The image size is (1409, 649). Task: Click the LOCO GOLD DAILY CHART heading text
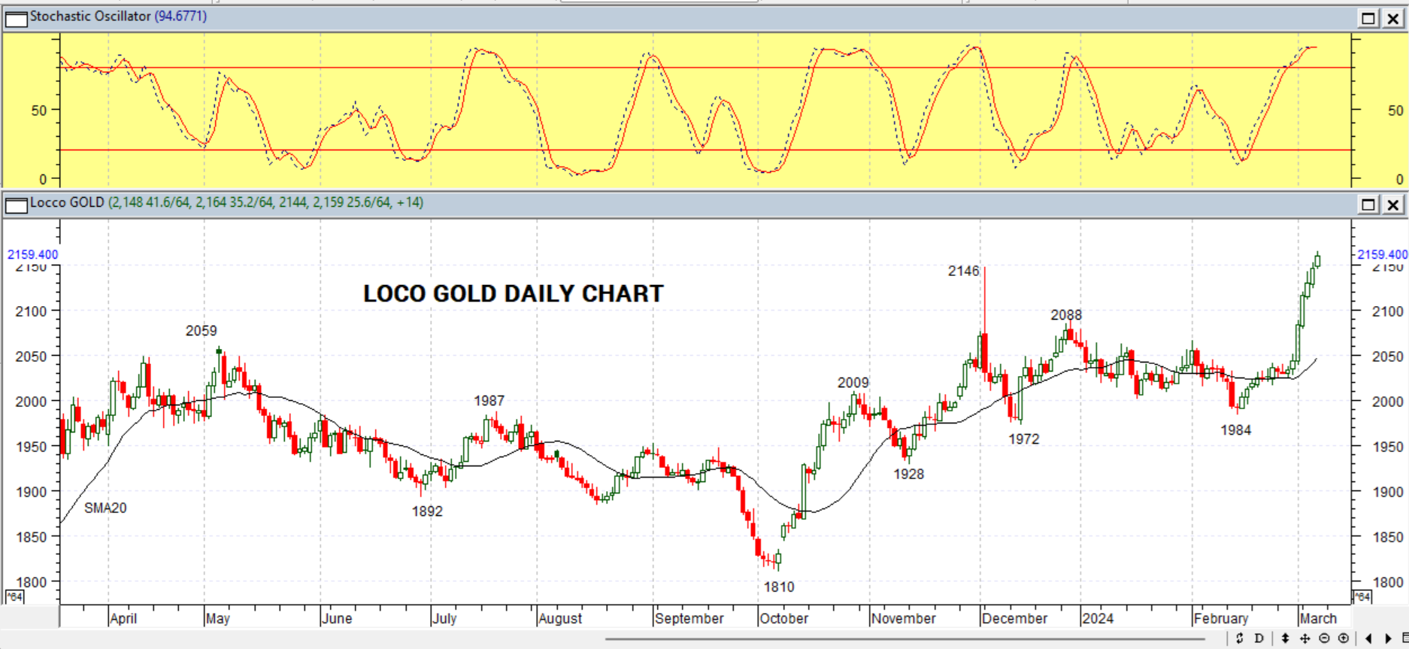(514, 293)
